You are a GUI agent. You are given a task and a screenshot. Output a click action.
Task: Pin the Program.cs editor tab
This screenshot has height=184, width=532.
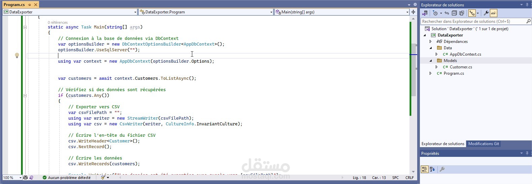point(30,5)
